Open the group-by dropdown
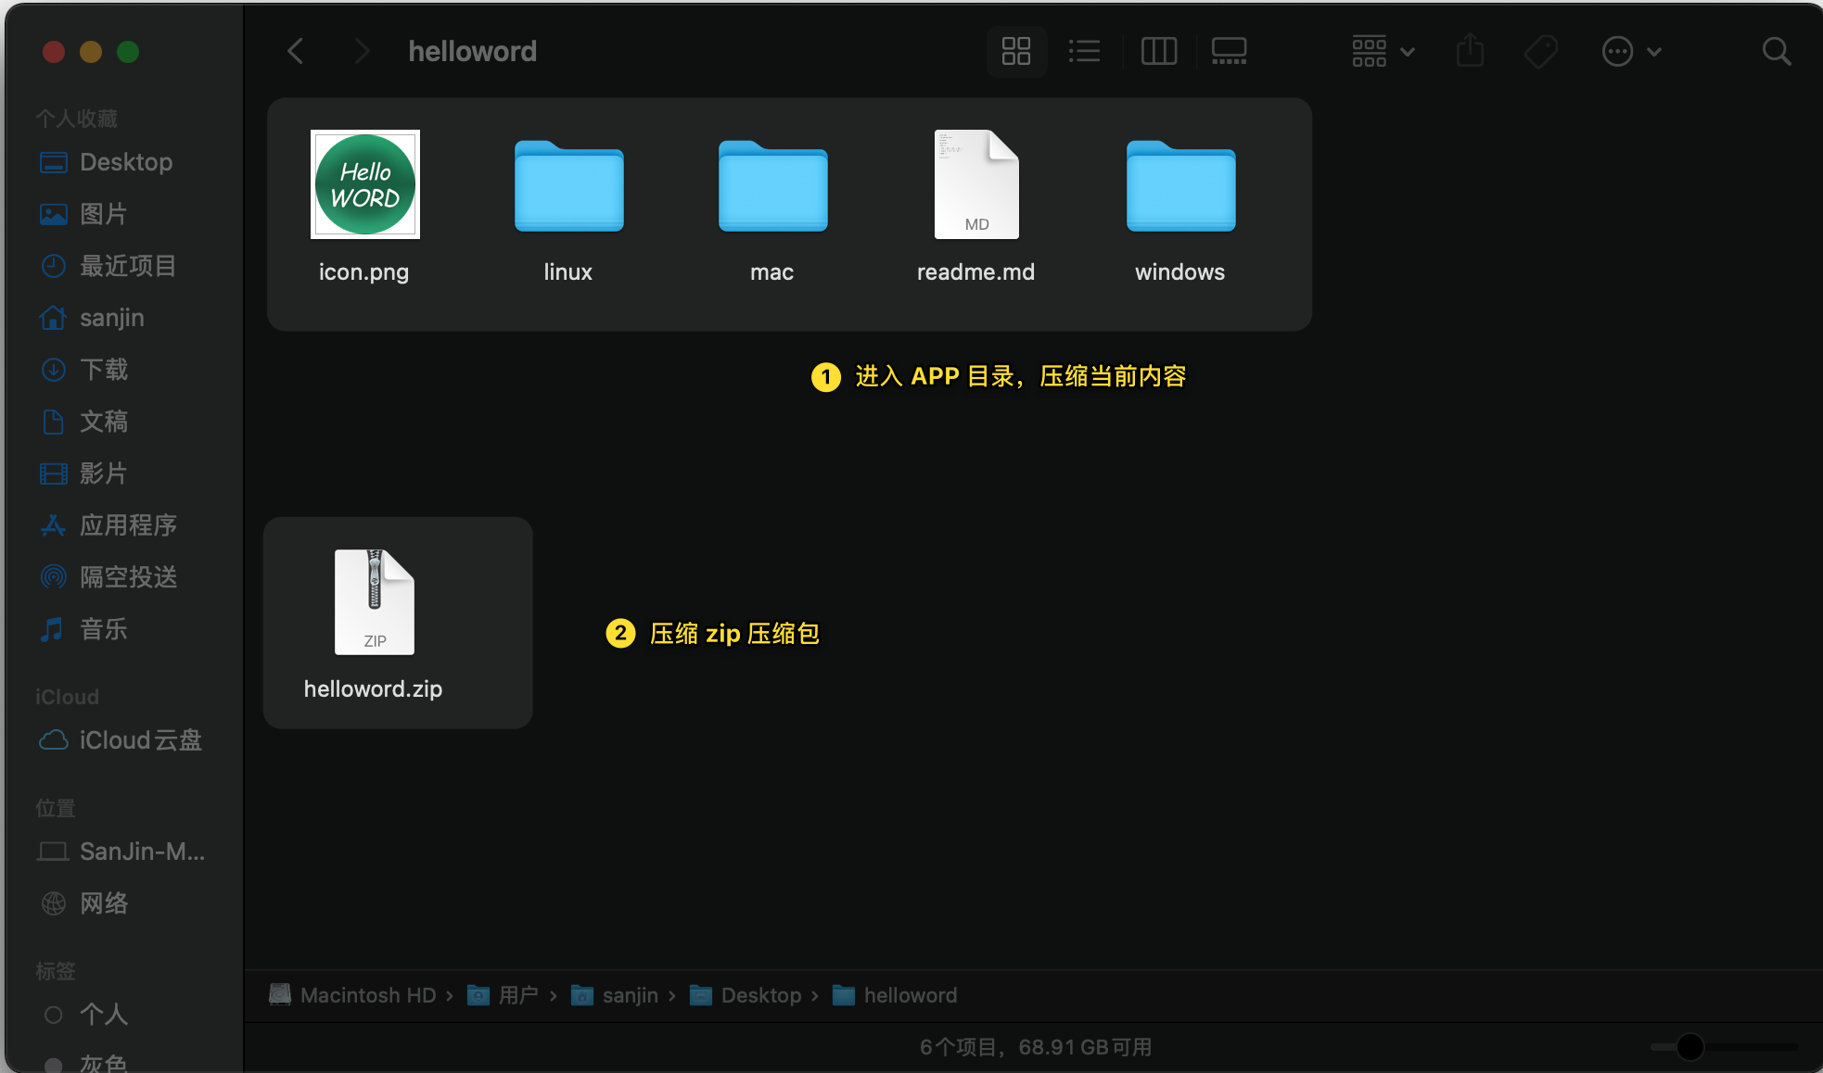The height and width of the screenshot is (1073, 1823). (1382, 51)
